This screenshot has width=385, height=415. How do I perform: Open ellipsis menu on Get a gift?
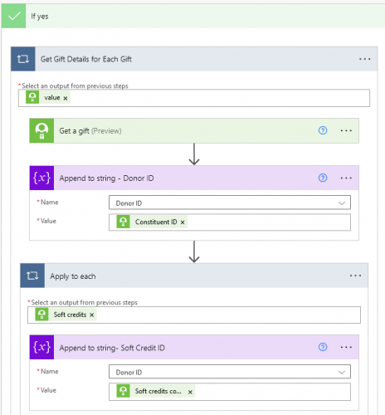346,130
